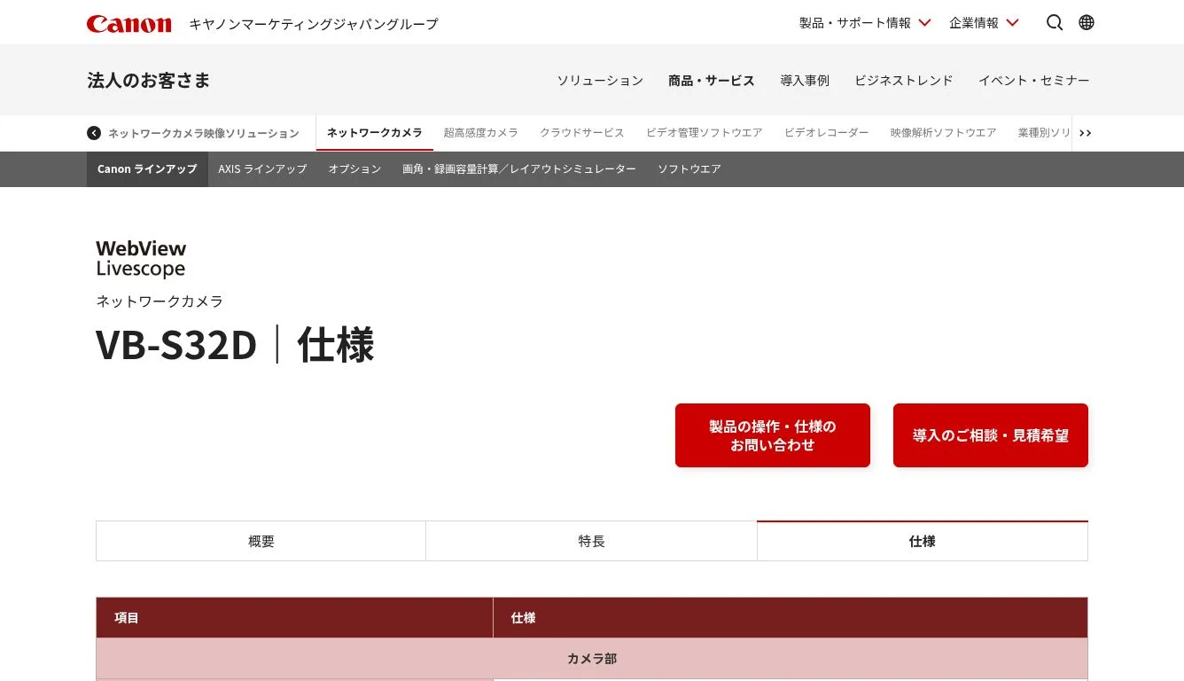Open the 導入事例 menu item
Viewport: 1184px width, 681px height.
click(805, 81)
